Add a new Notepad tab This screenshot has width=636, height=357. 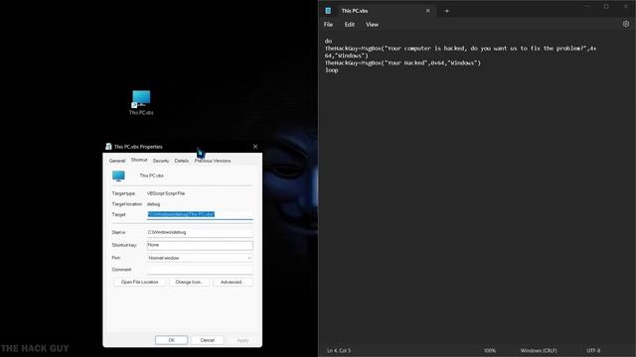[446, 11]
